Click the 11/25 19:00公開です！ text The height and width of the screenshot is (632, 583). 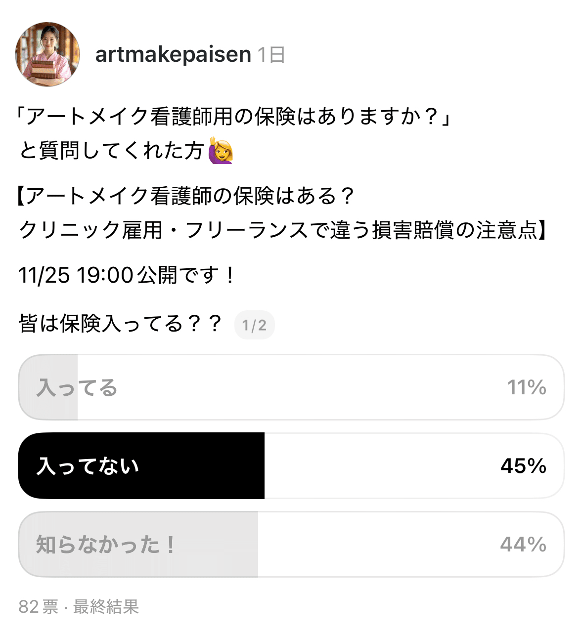click(127, 275)
